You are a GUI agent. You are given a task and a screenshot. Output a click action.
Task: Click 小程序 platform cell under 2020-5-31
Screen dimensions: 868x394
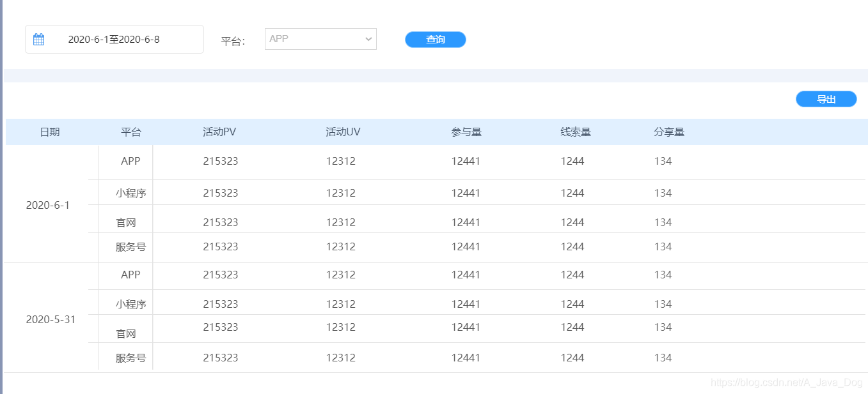pos(131,305)
